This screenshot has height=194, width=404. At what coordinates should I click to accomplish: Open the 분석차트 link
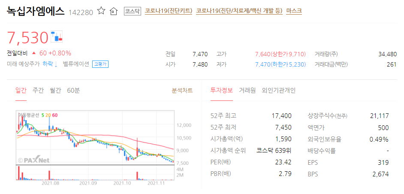(182, 90)
